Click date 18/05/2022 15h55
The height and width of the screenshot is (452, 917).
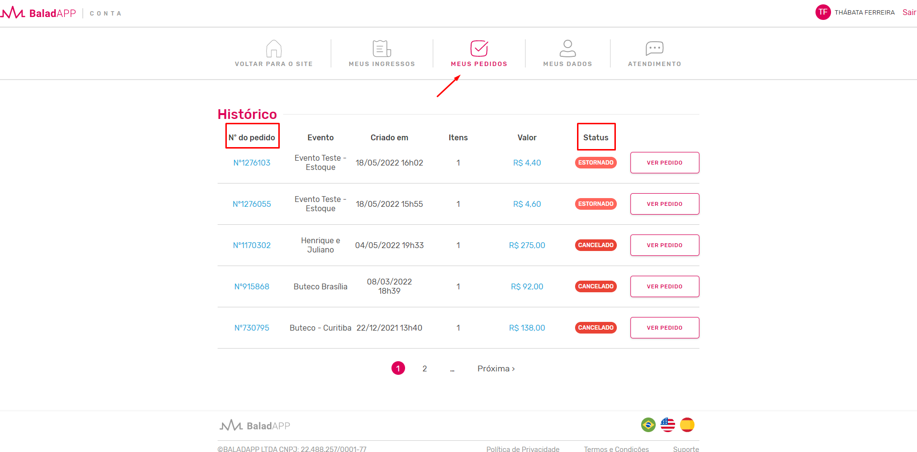click(389, 204)
